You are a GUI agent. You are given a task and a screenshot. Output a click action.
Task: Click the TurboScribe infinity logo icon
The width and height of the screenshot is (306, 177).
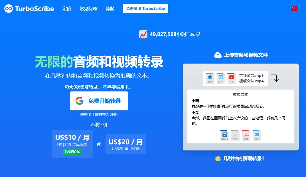click(x=9, y=9)
